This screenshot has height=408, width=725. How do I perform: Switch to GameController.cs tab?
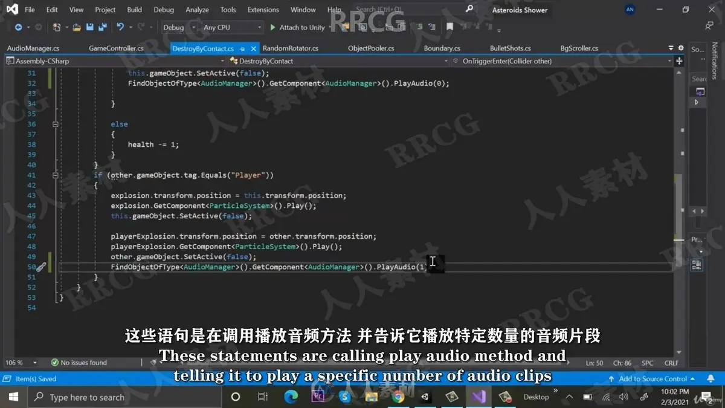(117, 48)
